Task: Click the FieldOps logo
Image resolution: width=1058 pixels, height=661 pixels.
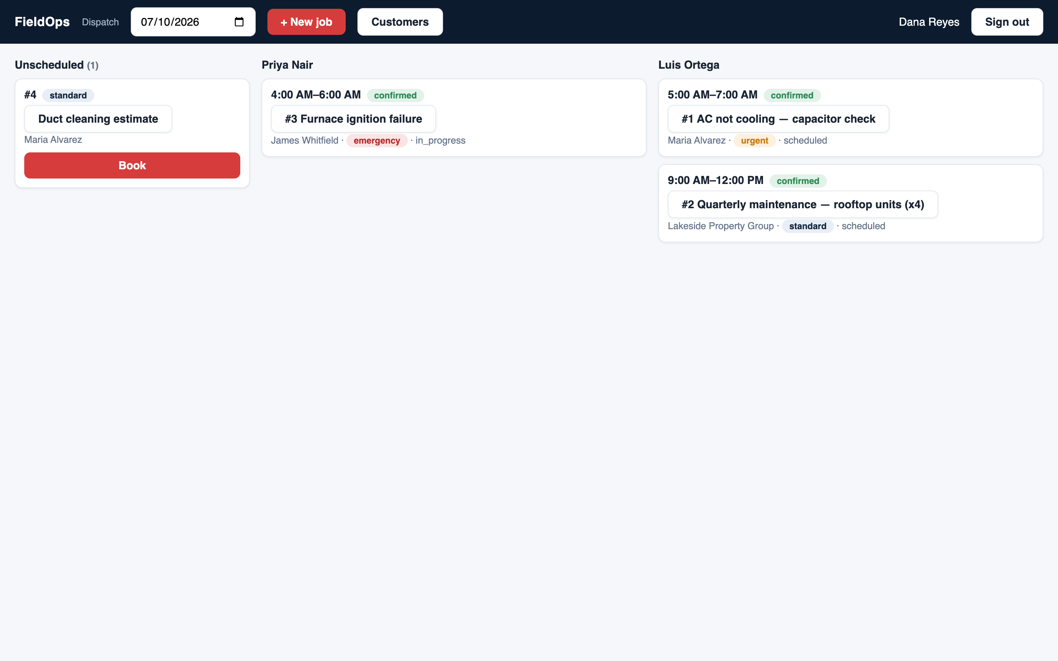Action: click(42, 22)
